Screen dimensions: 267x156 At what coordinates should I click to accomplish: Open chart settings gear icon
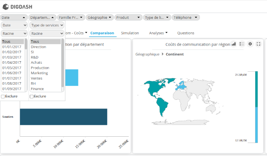pyautogui.click(x=250, y=44)
